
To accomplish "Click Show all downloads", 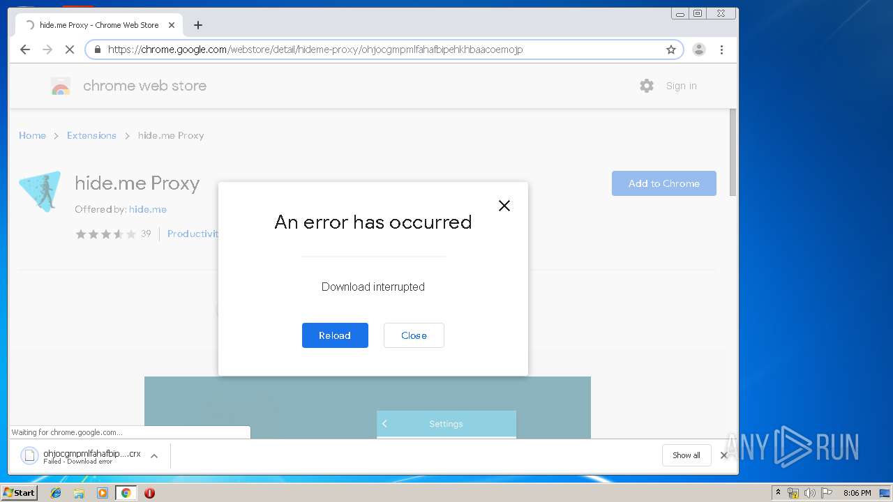I will (x=686, y=455).
